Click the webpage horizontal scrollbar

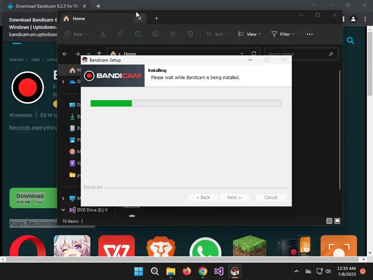point(182,259)
